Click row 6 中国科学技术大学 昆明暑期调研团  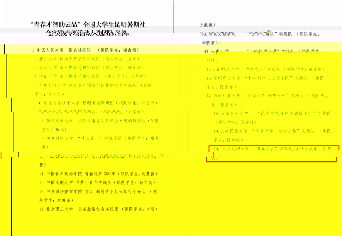coord(98,103)
